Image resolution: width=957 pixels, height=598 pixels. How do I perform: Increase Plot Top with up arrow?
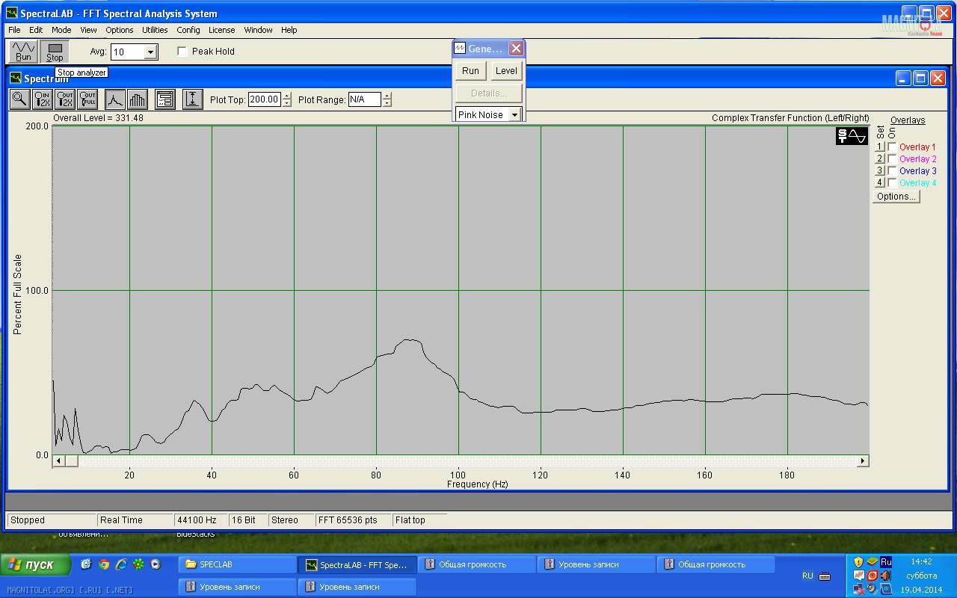click(x=287, y=96)
